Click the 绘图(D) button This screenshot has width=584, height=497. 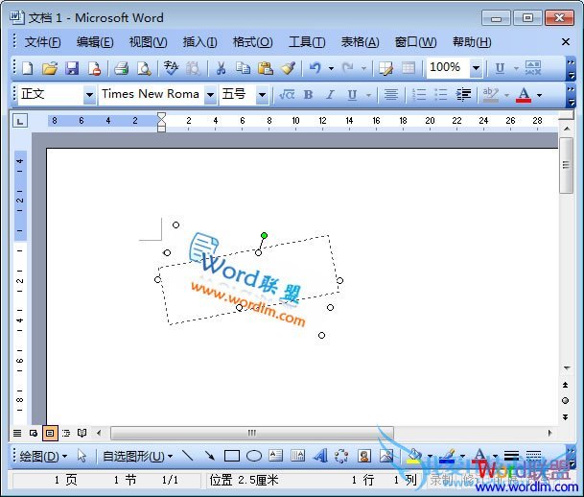(43, 457)
